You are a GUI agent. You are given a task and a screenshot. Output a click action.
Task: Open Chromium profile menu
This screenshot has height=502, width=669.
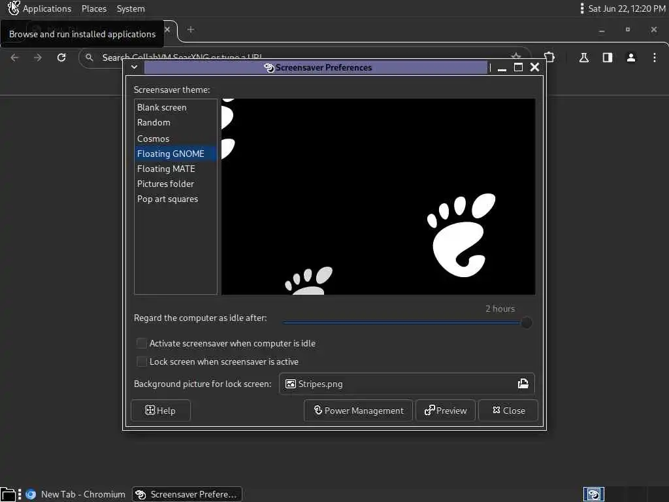tap(631, 58)
